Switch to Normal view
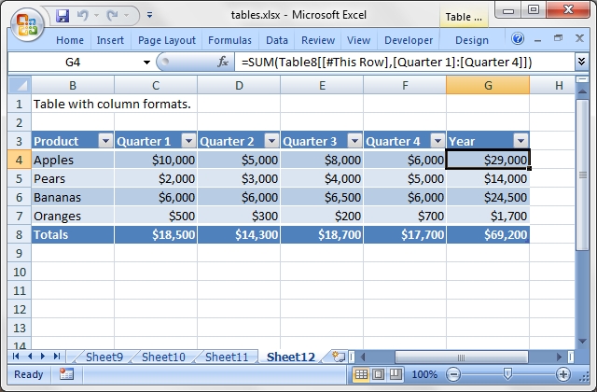Image resolution: width=597 pixels, height=392 pixels. click(361, 374)
